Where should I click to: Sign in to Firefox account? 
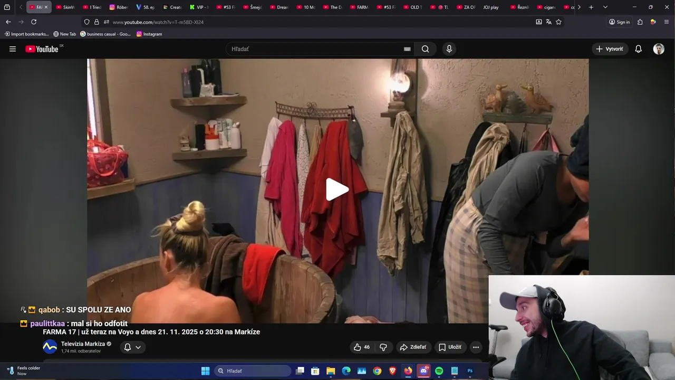tap(620, 22)
